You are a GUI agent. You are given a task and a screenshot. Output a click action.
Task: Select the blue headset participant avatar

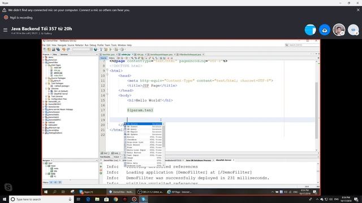coord(324,30)
